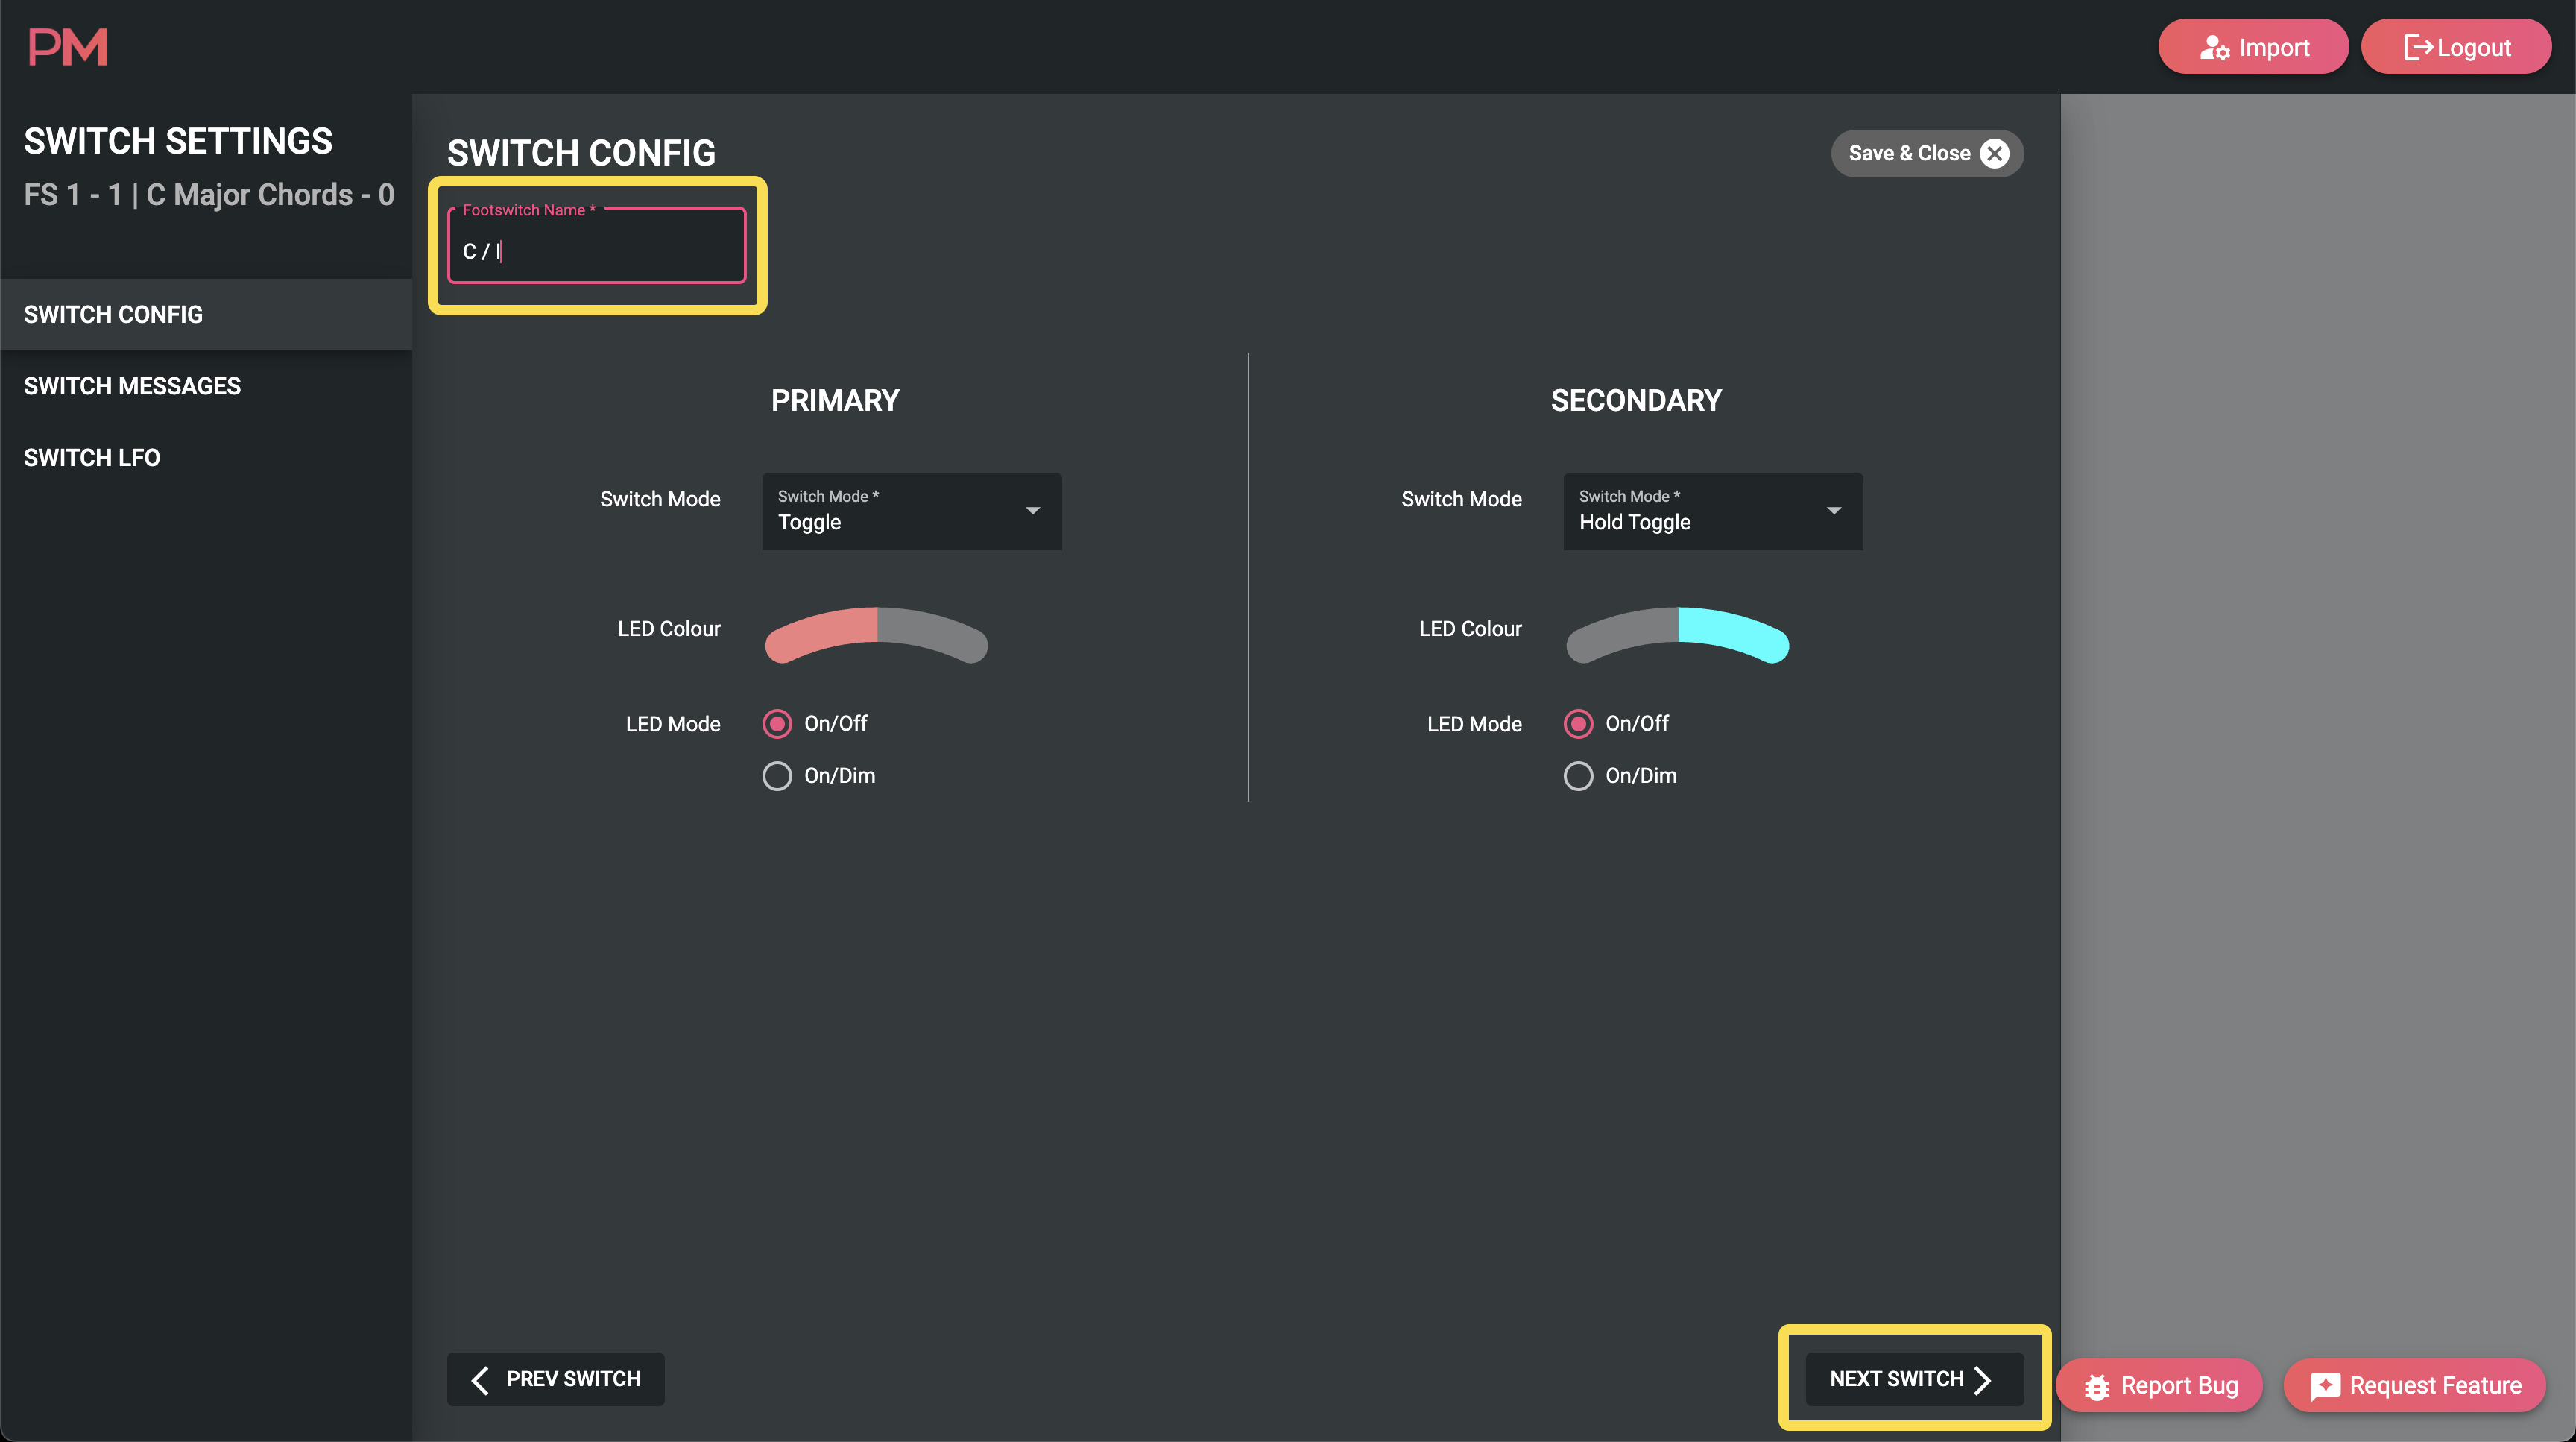The width and height of the screenshot is (2576, 1442).
Task: Open the Primary Switch Mode dropdown
Action: point(912,511)
